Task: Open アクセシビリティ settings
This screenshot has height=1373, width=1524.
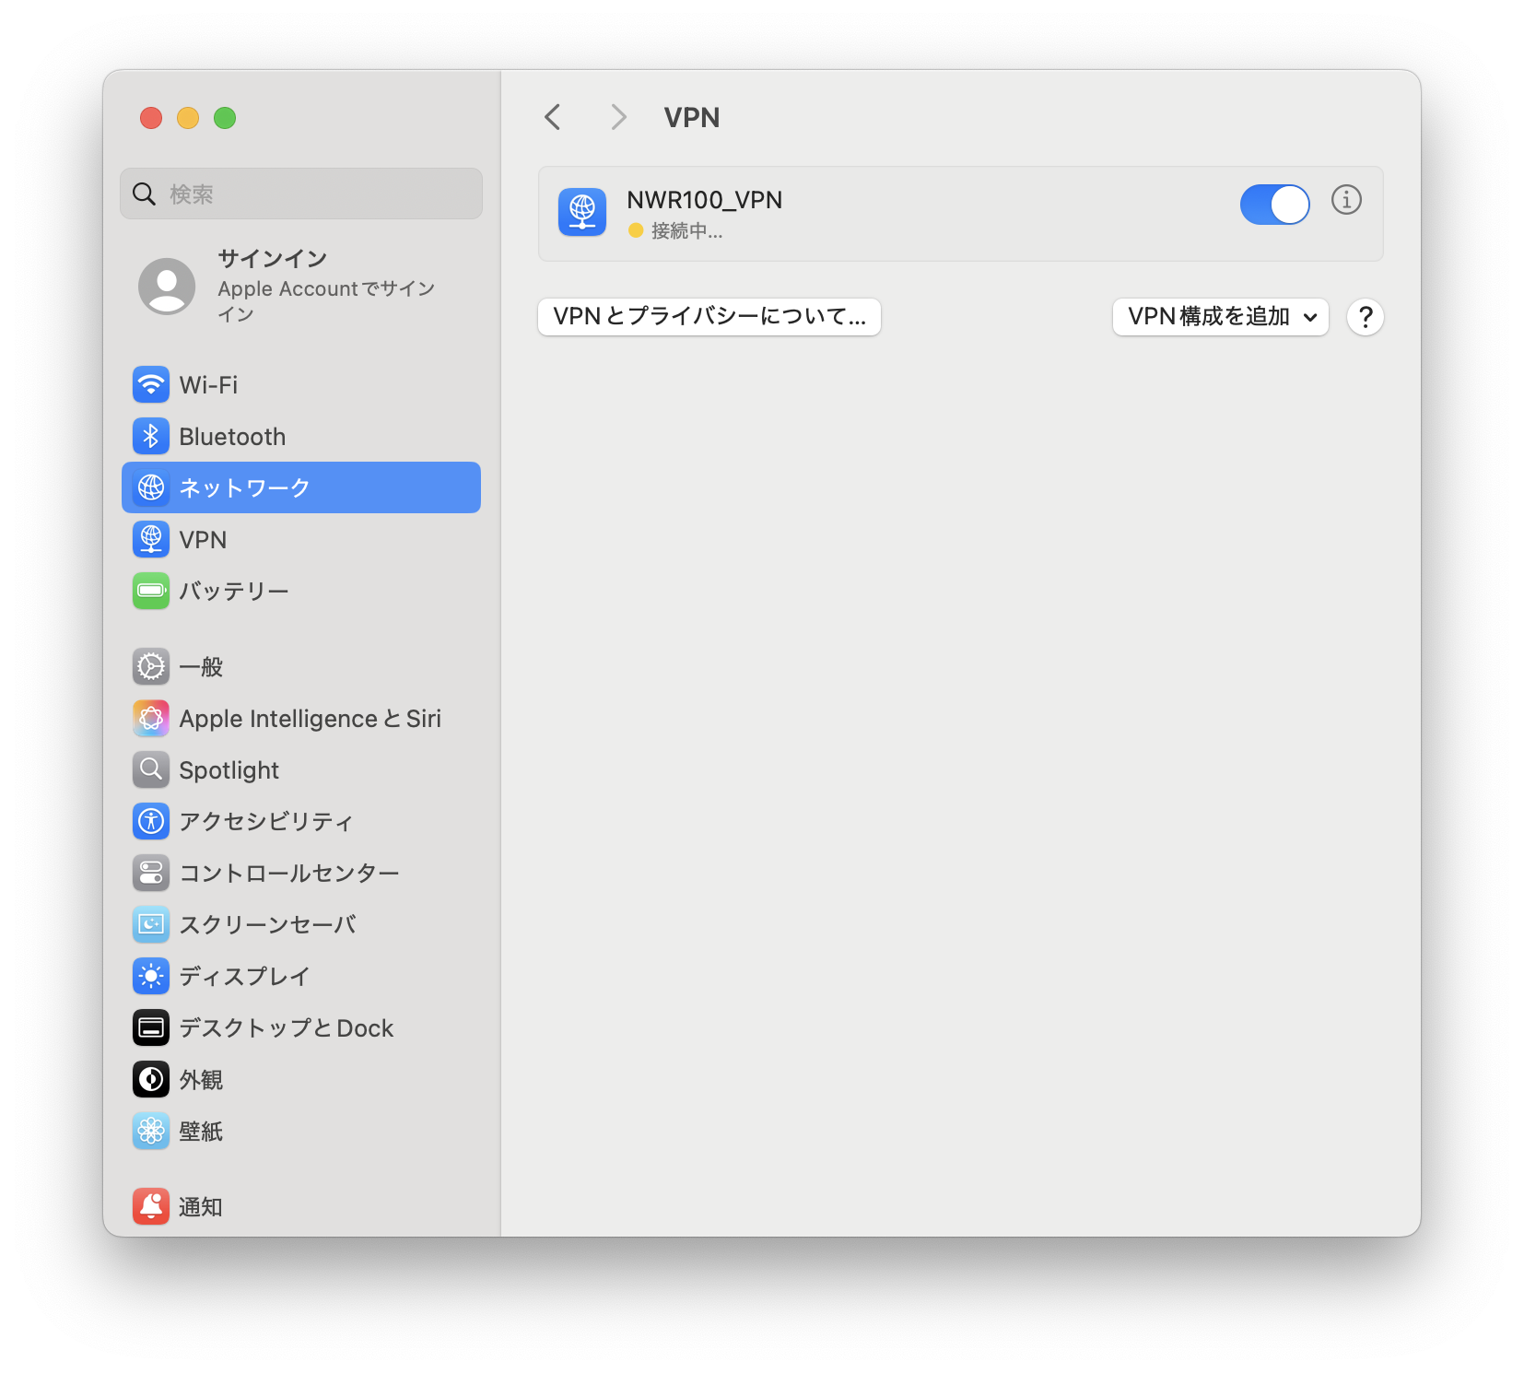Action: (265, 821)
